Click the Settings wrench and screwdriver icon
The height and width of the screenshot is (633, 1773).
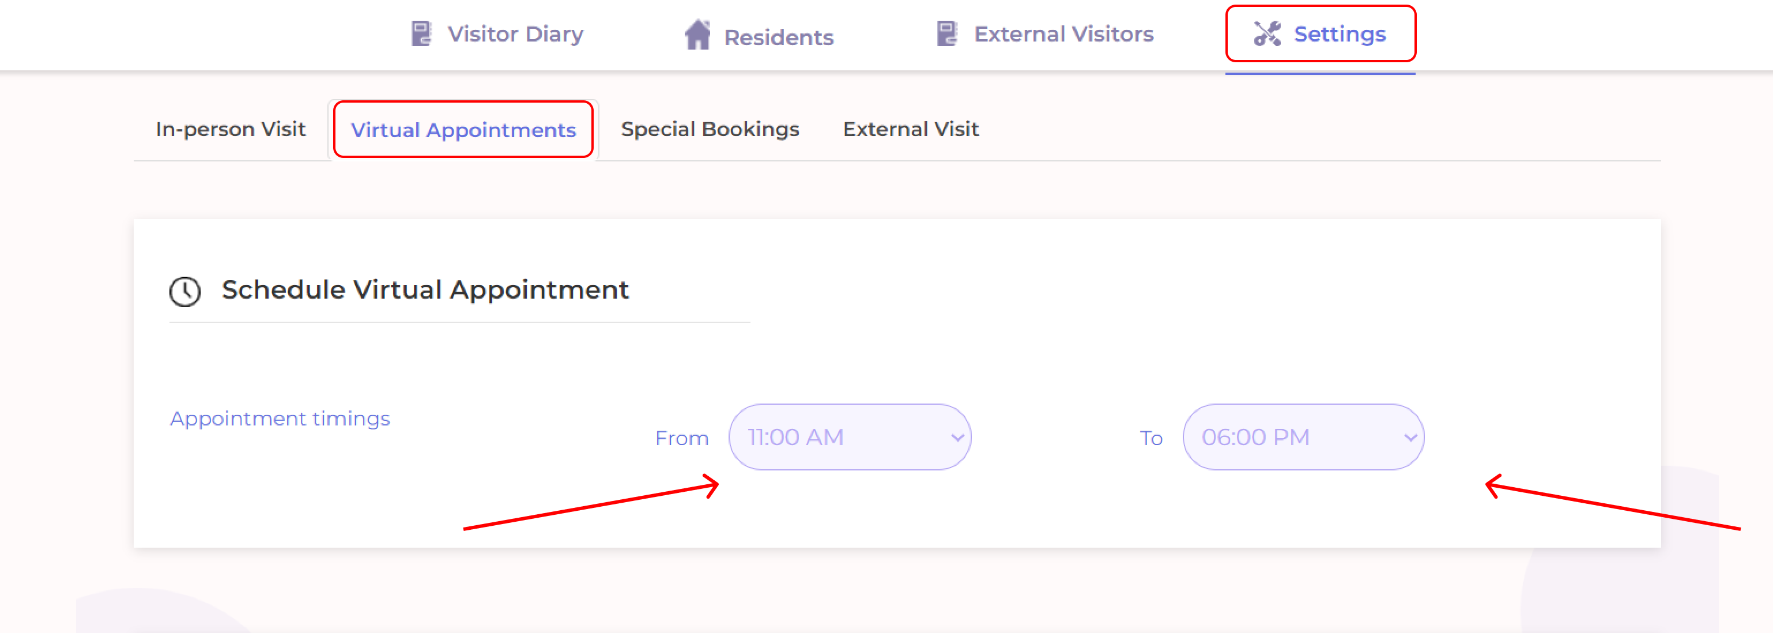pyautogui.click(x=1266, y=33)
